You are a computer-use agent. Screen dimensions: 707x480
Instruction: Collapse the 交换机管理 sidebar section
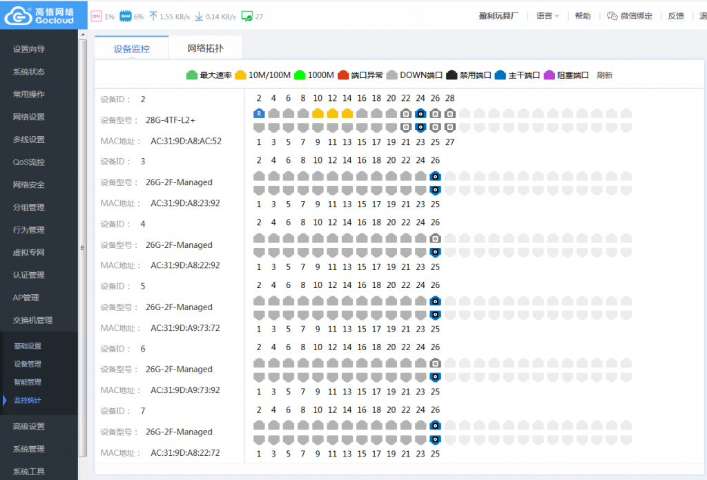[32, 320]
